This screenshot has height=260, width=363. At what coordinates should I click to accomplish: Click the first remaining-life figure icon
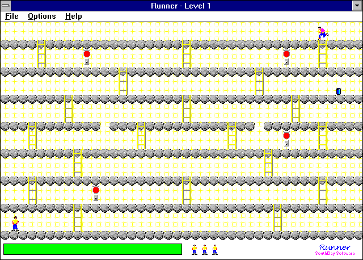click(195, 250)
